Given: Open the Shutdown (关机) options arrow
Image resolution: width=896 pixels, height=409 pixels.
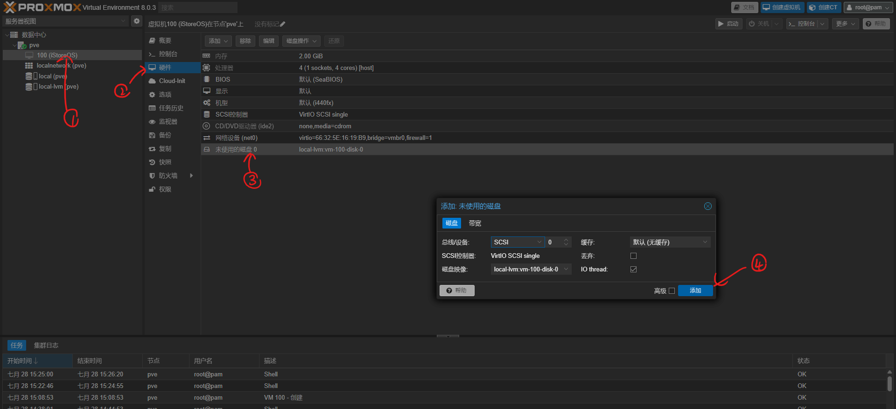Looking at the screenshot, I should click(777, 24).
